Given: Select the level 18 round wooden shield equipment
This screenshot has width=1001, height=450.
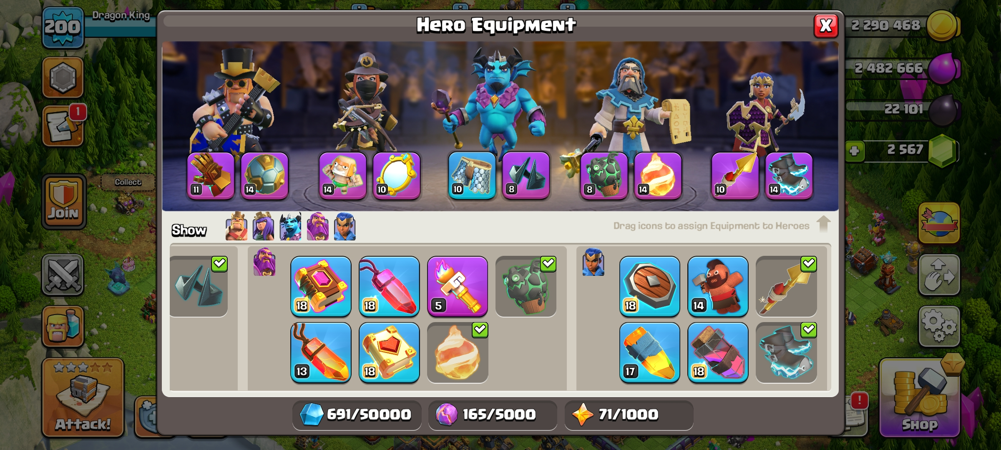Looking at the screenshot, I should click(x=649, y=286).
